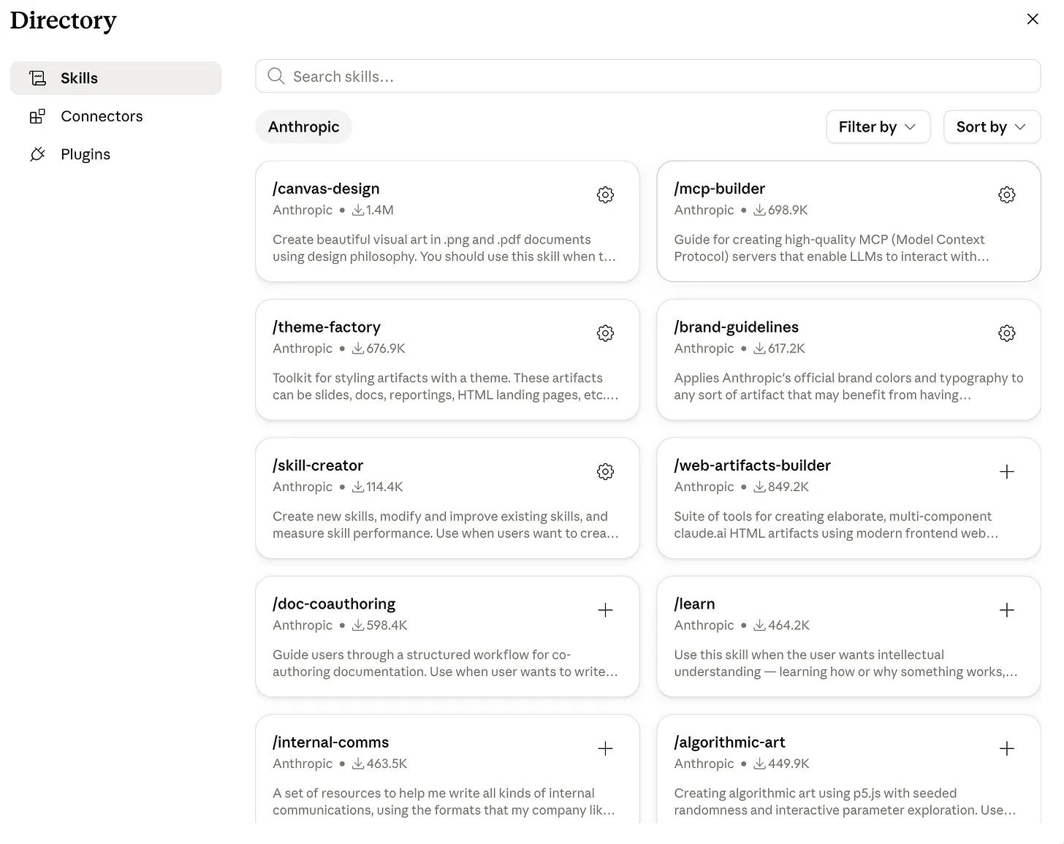Click download icon on /mcp-builder card
The height and width of the screenshot is (844, 1064).
[760, 210]
